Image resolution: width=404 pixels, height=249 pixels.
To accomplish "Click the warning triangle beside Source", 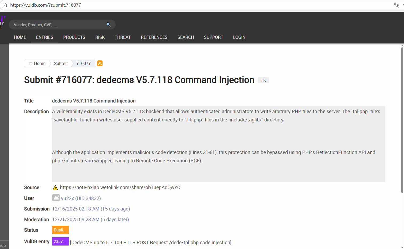I will [55, 188].
